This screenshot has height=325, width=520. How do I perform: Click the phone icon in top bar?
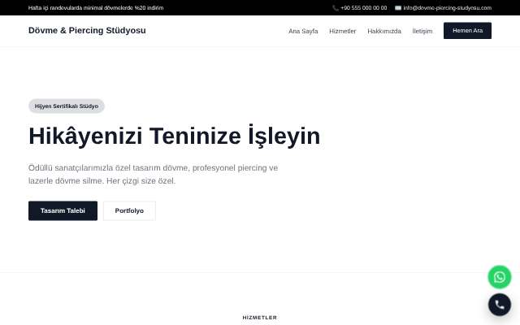336,8
